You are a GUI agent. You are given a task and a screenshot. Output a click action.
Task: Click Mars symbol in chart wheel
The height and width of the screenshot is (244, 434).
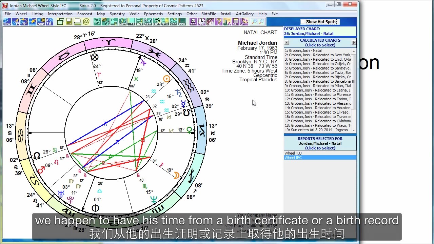click(x=41, y=169)
